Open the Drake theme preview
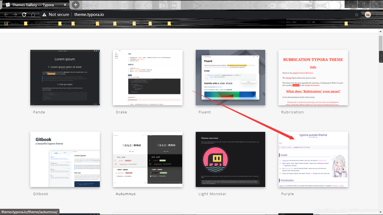 coord(148,78)
